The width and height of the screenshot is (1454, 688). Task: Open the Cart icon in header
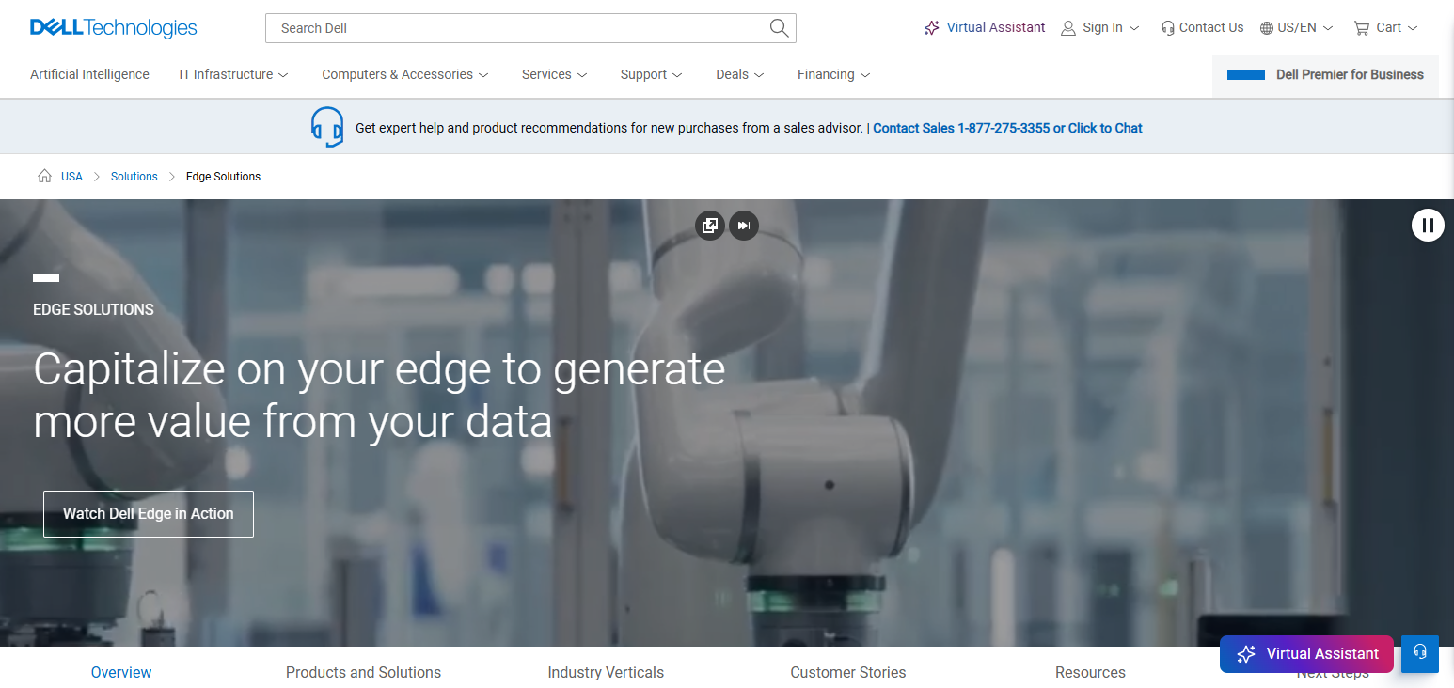click(x=1361, y=28)
